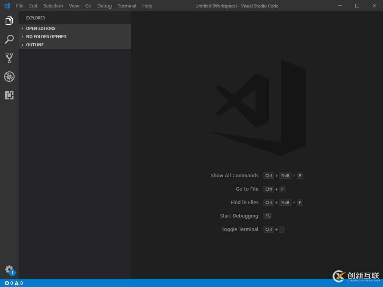Open the Selection menu
383x287 pixels.
(x=53, y=6)
